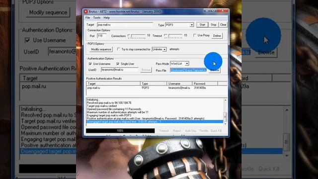Screen dimensions: 318x179
Task: Minimize the Brutus window
Action: [207, 11]
